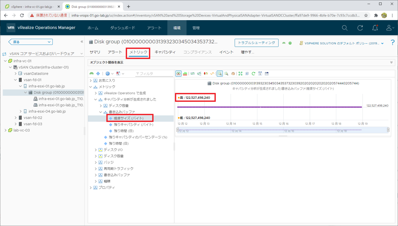Image resolution: width=398 pixels, height=226 pixels.
Task: Select vSAN Cluster(infra-cluster-01) in tree
Action: point(43,67)
